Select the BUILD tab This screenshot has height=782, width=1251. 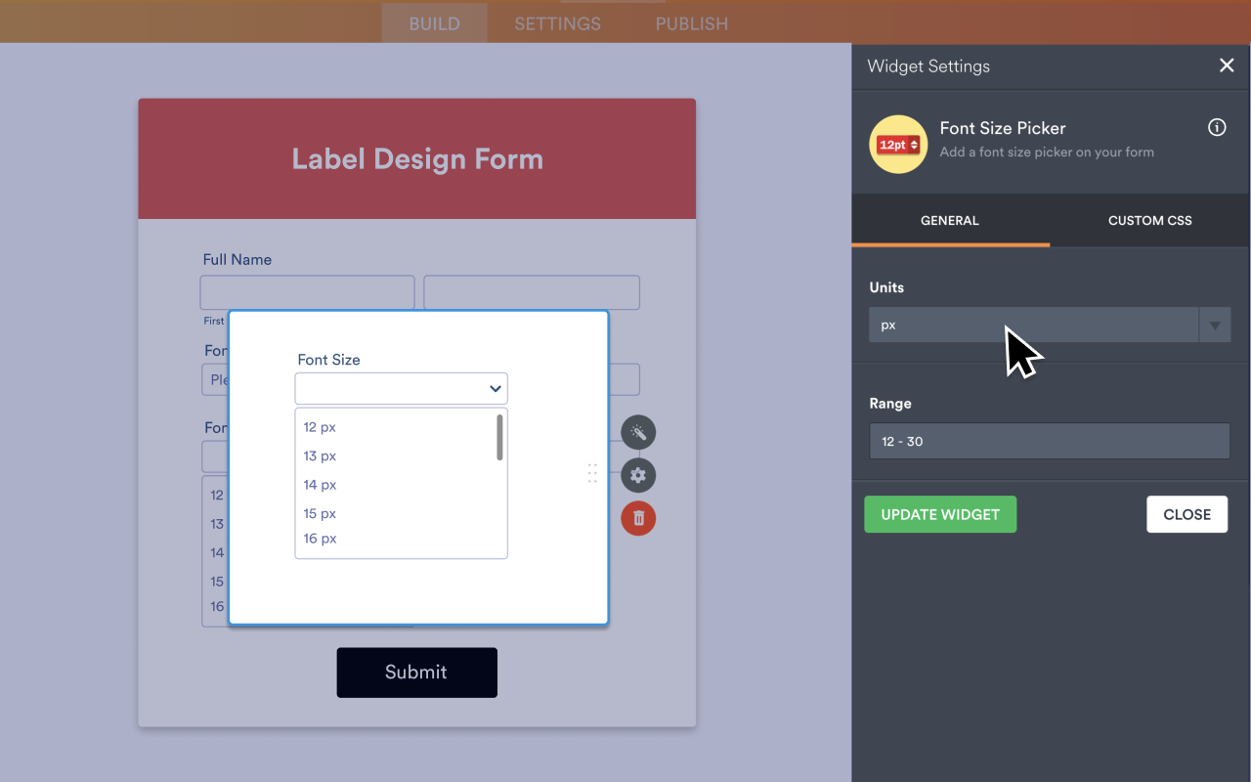tap(434, 23)
